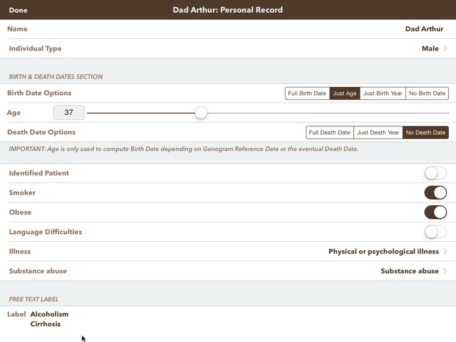Image resolution: width=456 pixels, height=342 pixels.
Task: Click the Age slider handle
Action: 201,113
